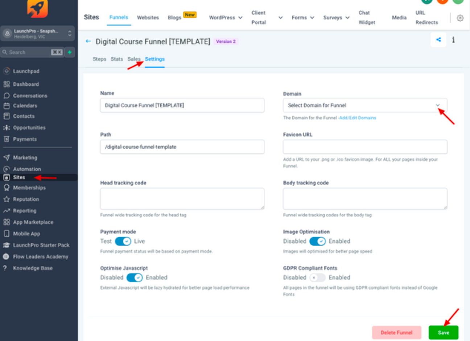Open the URL Redirects tab
This screenshot has height=341, width=470.
[427, 17]
